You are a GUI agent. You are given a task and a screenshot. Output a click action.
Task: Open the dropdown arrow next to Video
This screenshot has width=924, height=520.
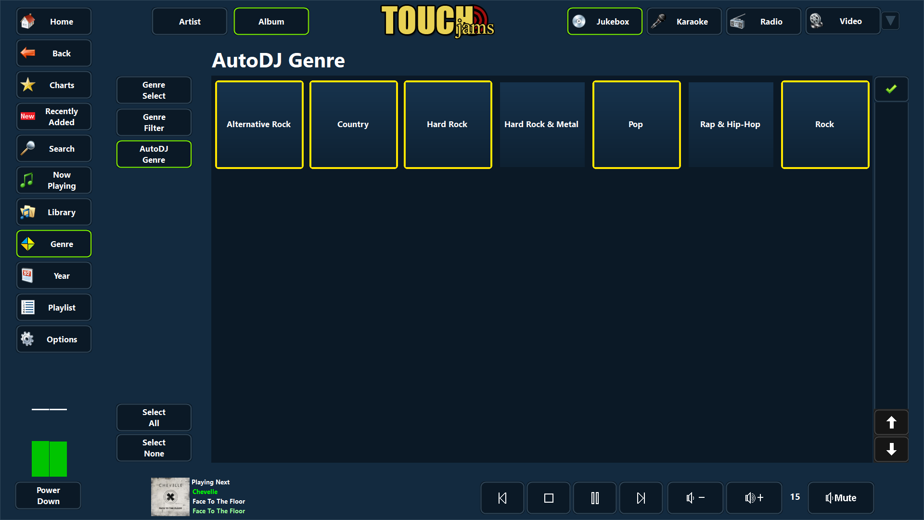coord(890,21)
